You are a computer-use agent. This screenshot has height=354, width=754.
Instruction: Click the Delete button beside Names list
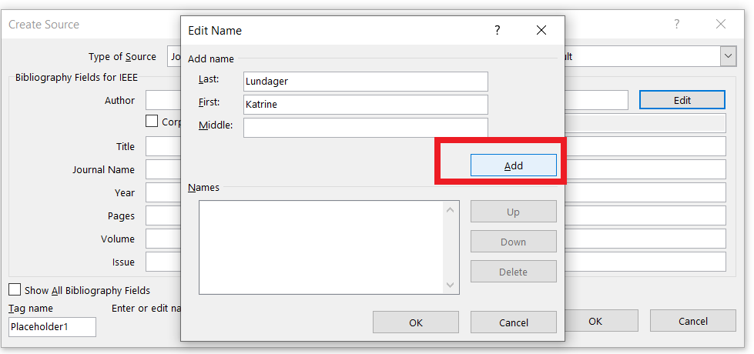point(513,272)
